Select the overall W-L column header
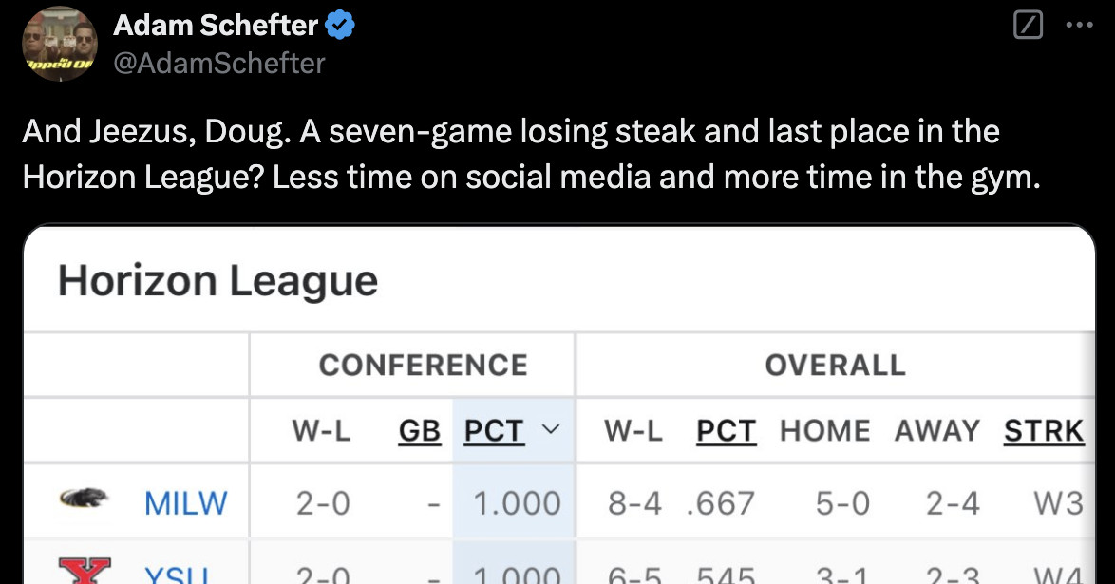Image resolution: width=1115 pixels, height=584 pixels. (x=634, y=431)
